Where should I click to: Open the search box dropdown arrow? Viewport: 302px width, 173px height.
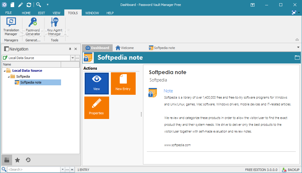coord(63,169)
